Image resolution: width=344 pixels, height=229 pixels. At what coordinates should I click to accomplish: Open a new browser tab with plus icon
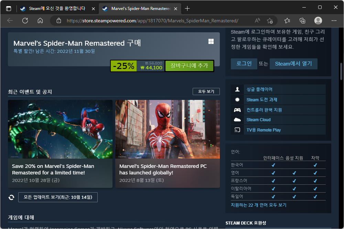click(187, 9)
